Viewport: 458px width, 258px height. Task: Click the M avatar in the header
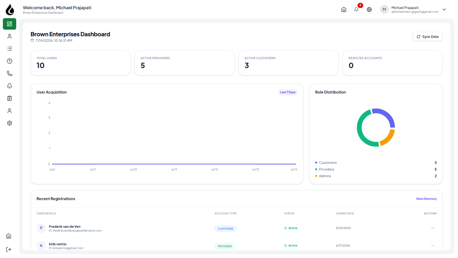tap(384, 10)
